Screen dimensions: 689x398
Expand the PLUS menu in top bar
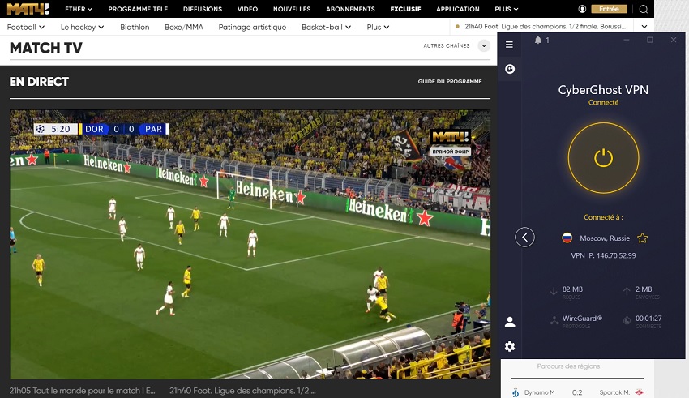tap(506, 9)
